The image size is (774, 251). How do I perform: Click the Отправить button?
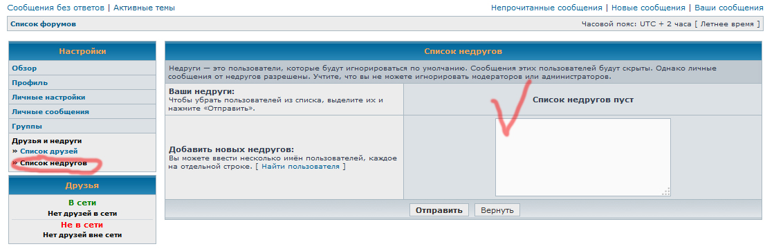(439, 210)
